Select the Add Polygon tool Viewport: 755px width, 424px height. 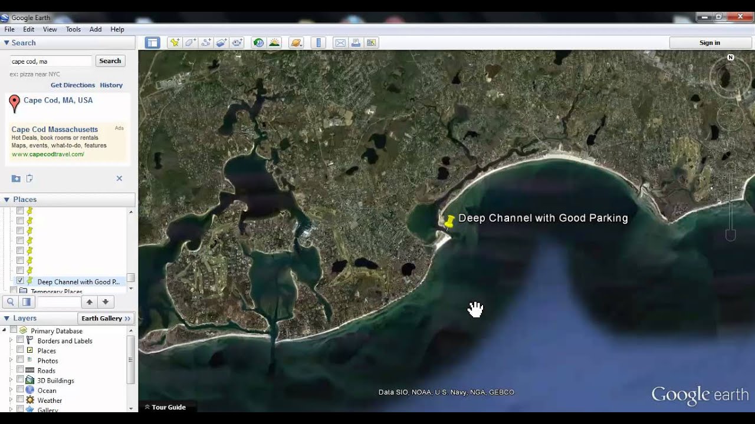pyautogui.click(x=190, y=42)
